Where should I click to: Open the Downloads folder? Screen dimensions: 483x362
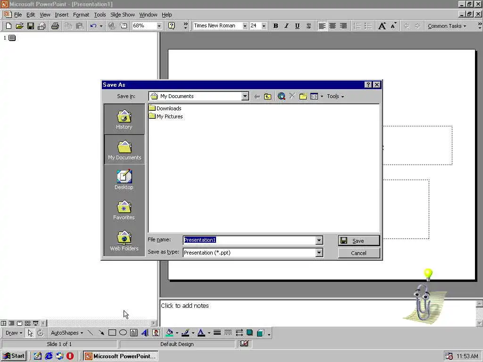click(x=165, y=108)
